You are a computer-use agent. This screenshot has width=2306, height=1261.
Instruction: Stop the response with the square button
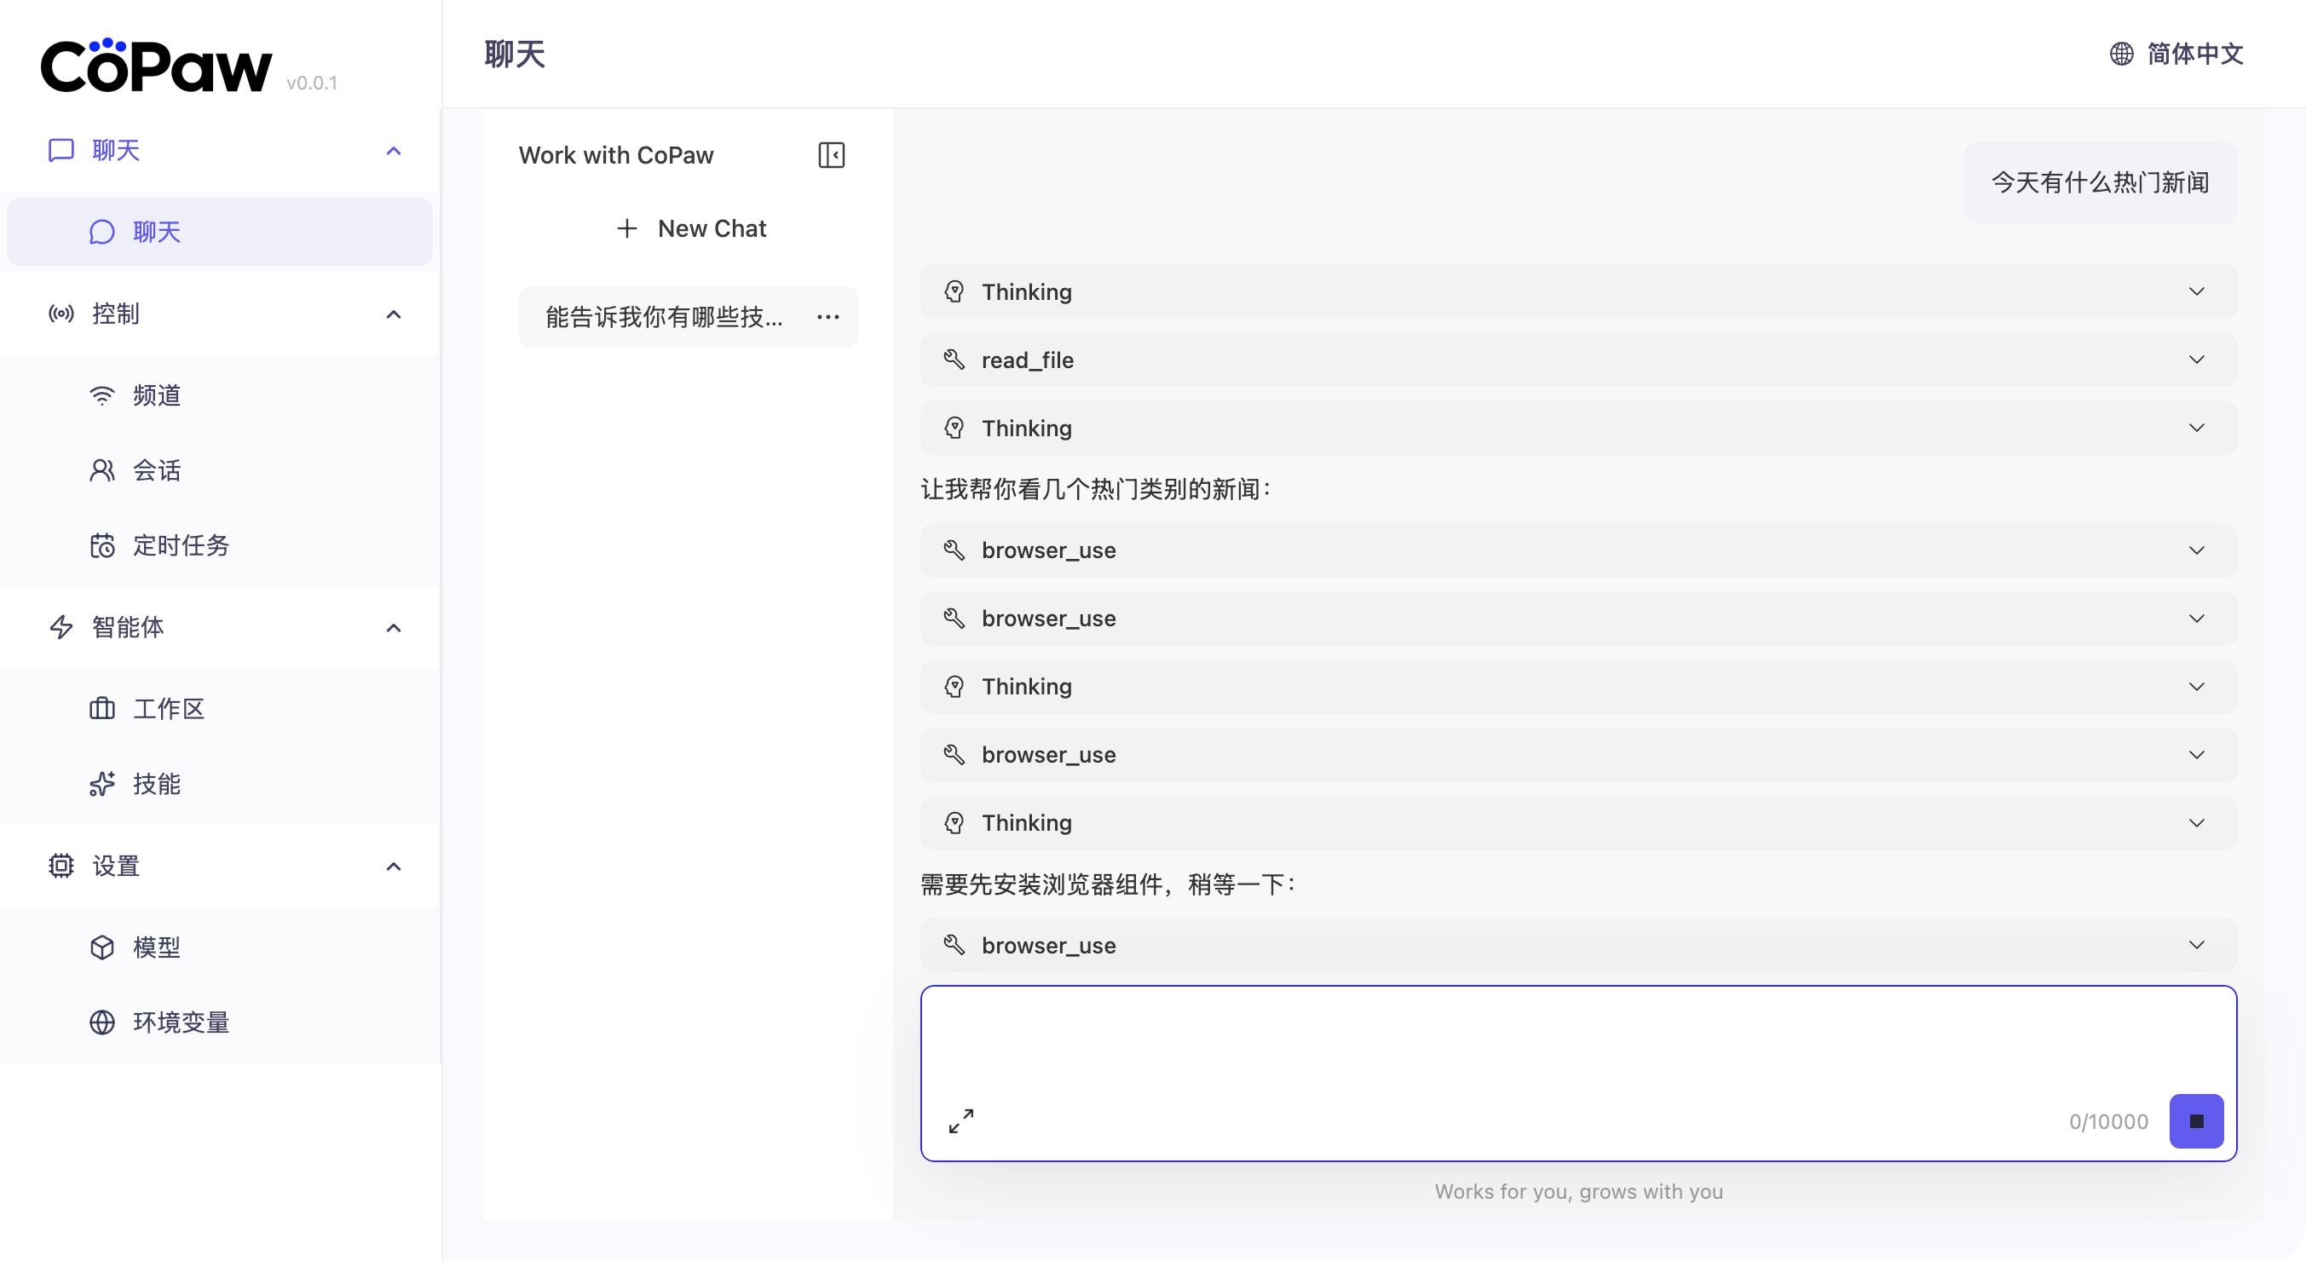click(2196, 1120)
